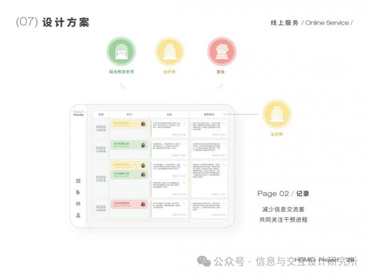
Task: Open the green course card on 04月7日
Action: 129,174
